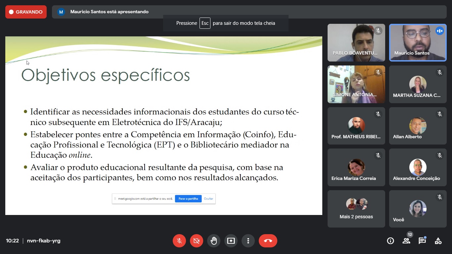Show the participants list with 12 badge
This screenshot has height=254, width=452.
pyautogui.click(x=406, y=241)
